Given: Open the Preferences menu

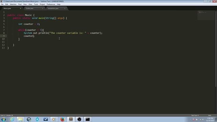Looking at the screenshot, I should tap(51, 4).
